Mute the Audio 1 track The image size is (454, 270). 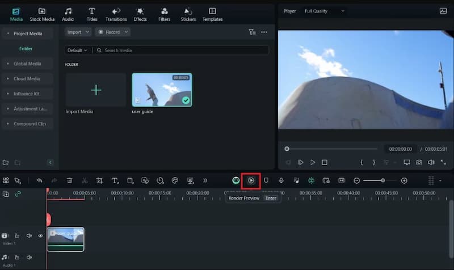(30, 258)
